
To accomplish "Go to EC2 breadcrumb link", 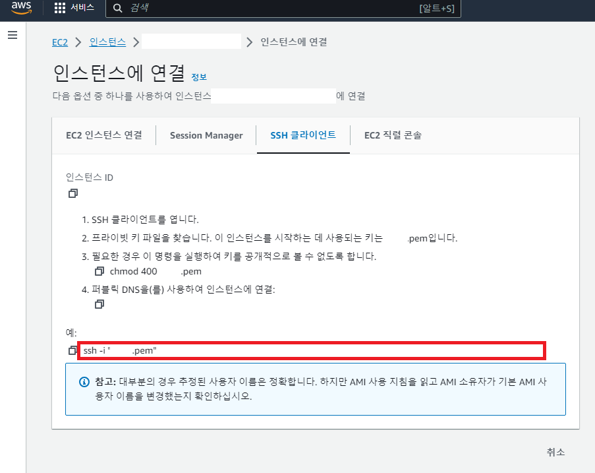I will 60,42.
